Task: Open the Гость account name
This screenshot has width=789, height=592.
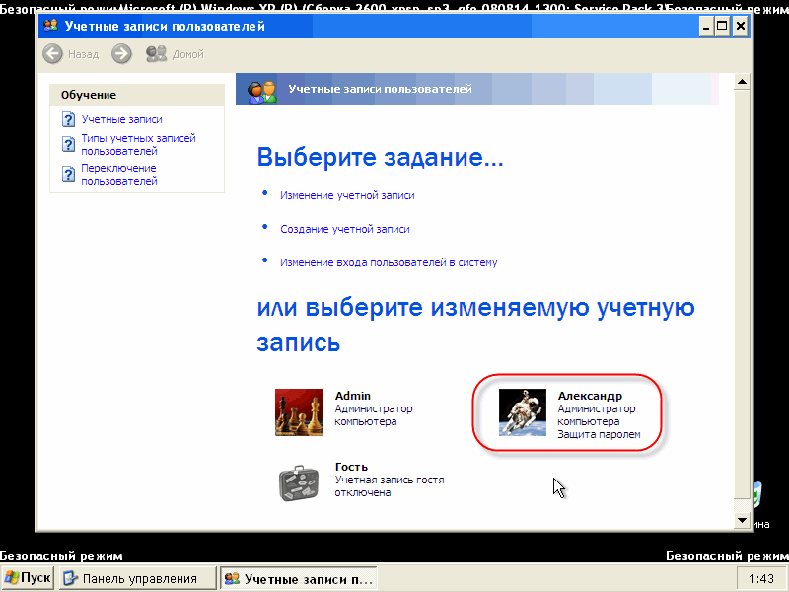Action: [351, 467]
